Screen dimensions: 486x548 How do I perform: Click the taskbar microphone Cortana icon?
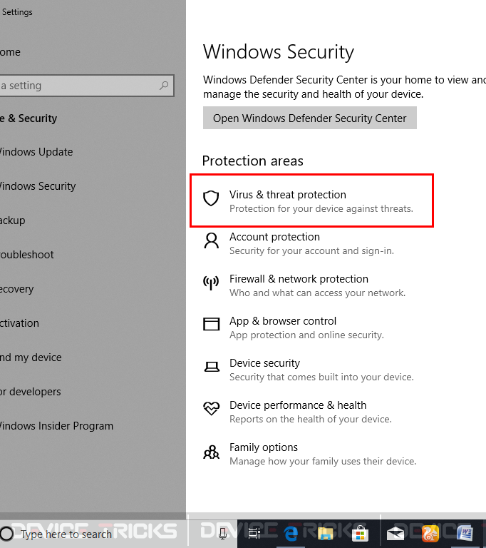tap(223, 534)
